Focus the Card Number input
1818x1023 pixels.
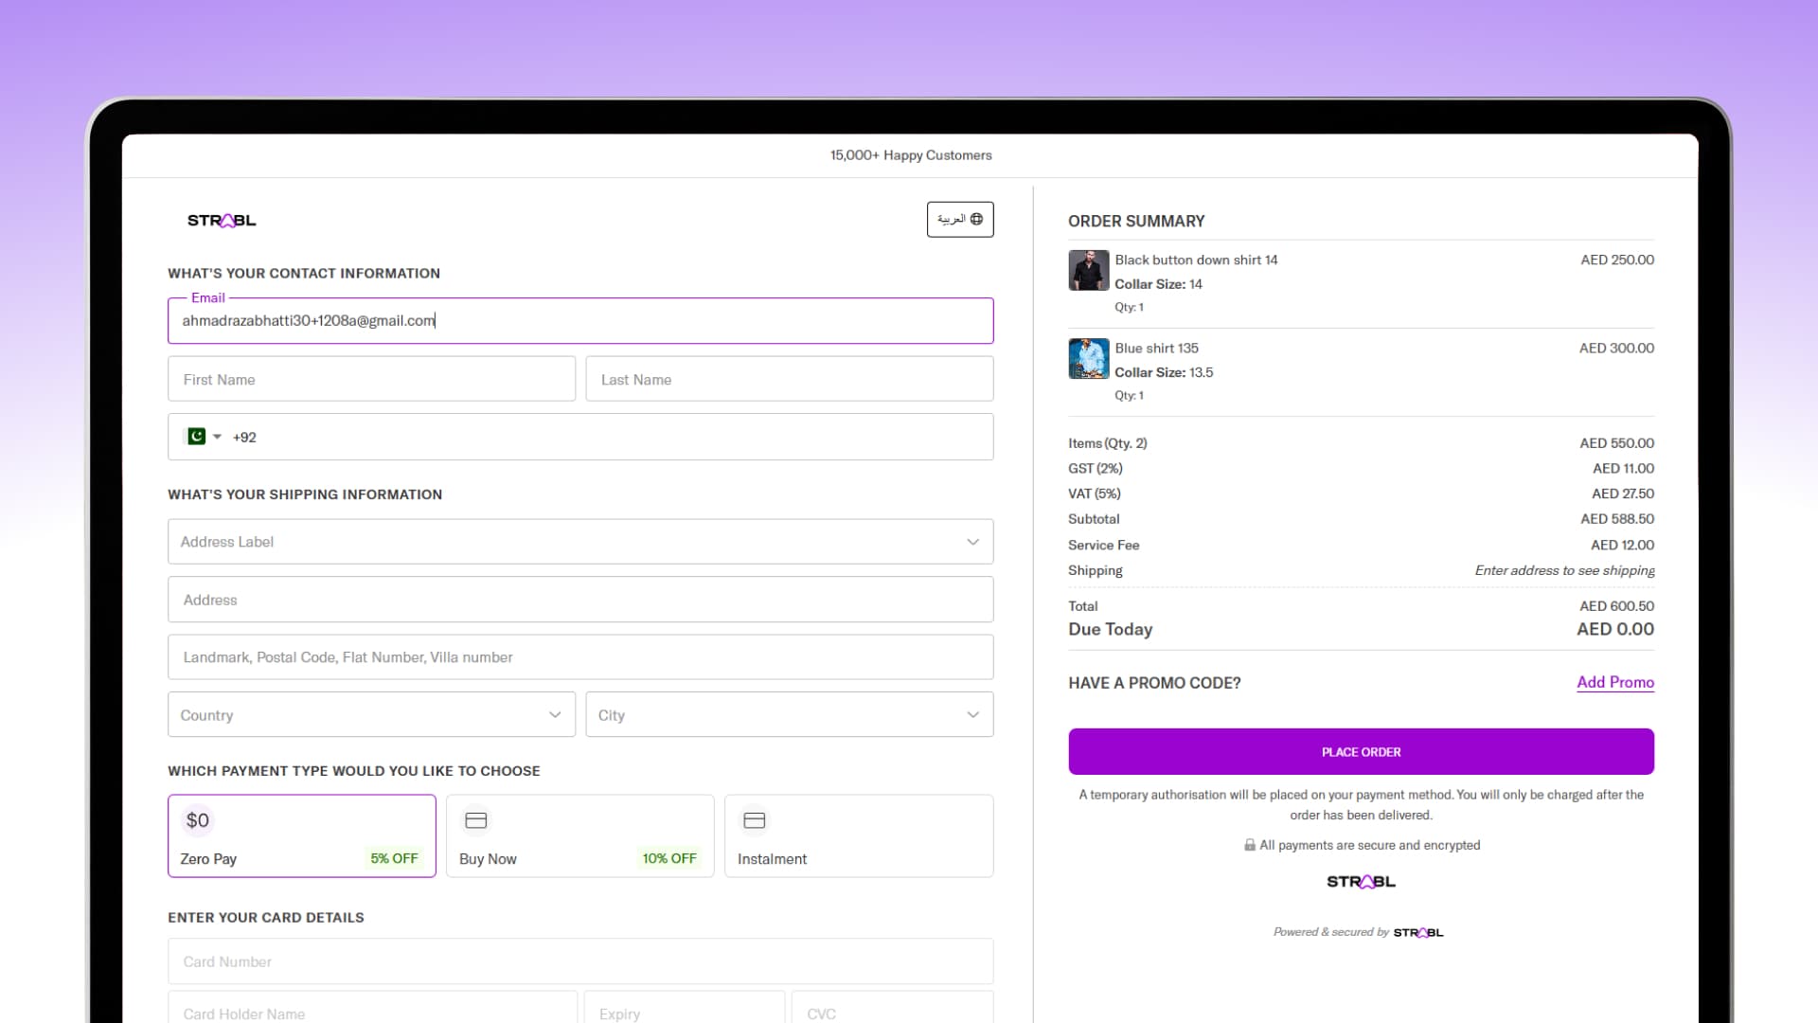coord(579,961)
